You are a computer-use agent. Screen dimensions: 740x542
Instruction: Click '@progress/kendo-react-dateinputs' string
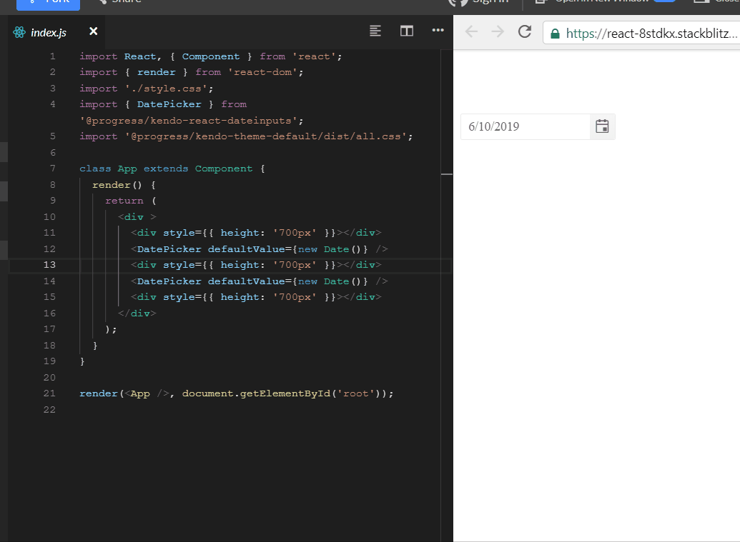point(189,121)
